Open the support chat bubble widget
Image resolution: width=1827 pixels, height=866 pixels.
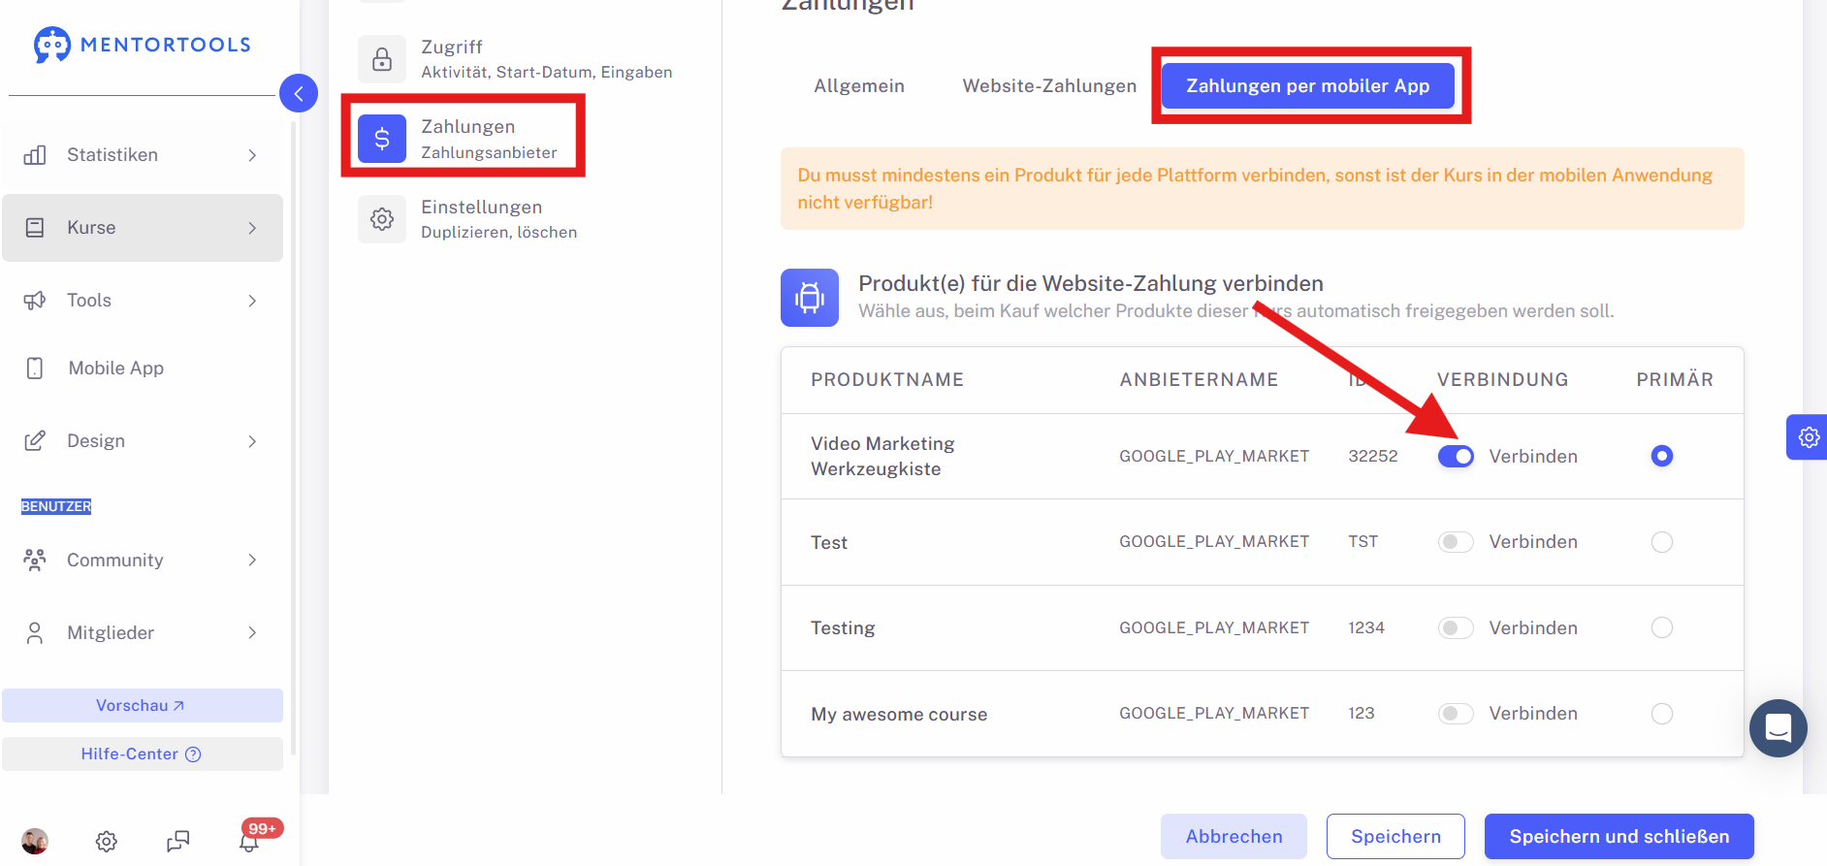coord(1778,727)
